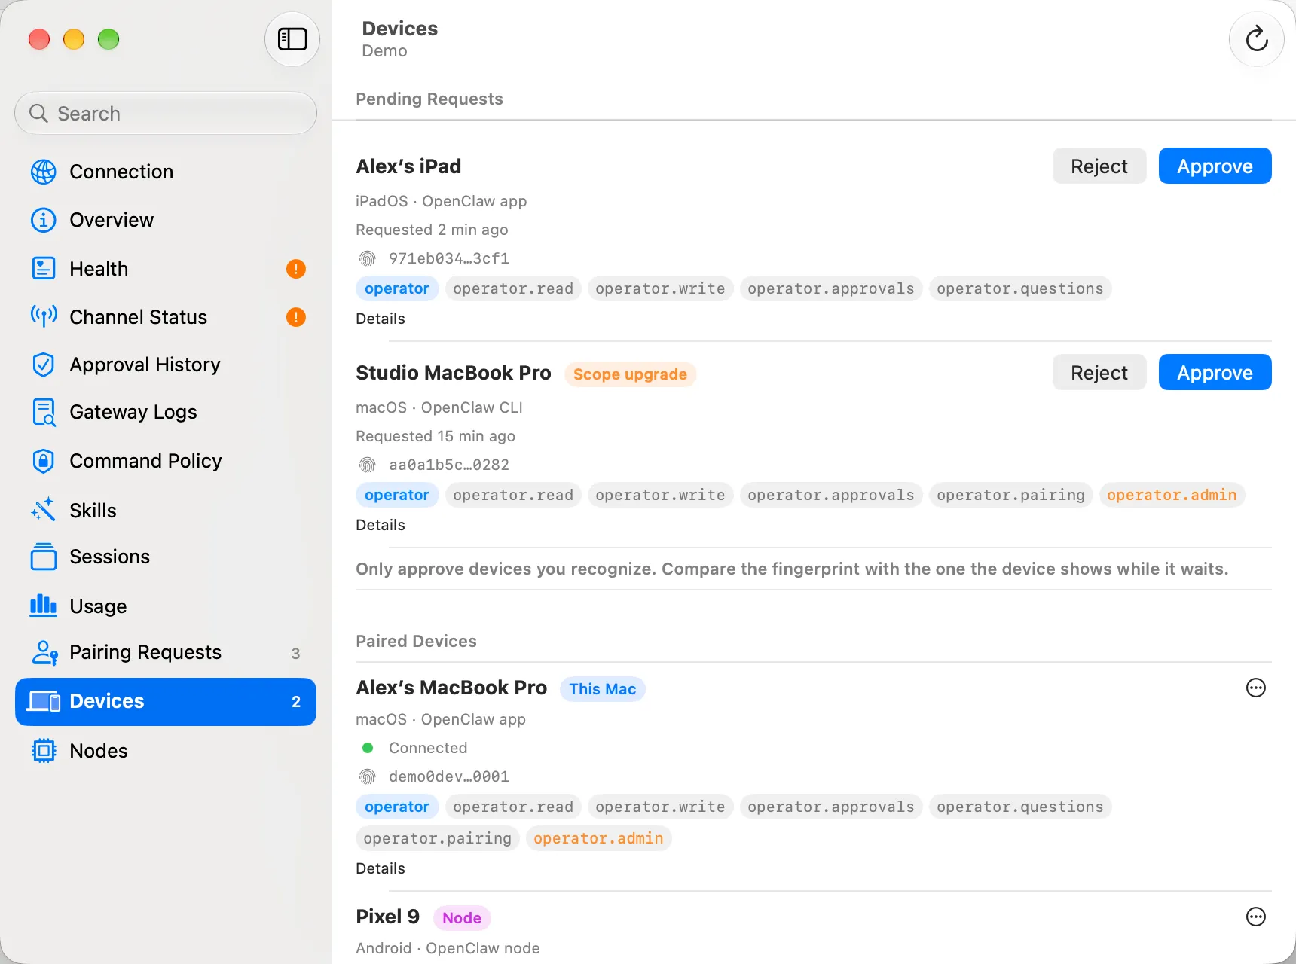
Task: Select Command Policy in sidebar
Action: point(166,461)
